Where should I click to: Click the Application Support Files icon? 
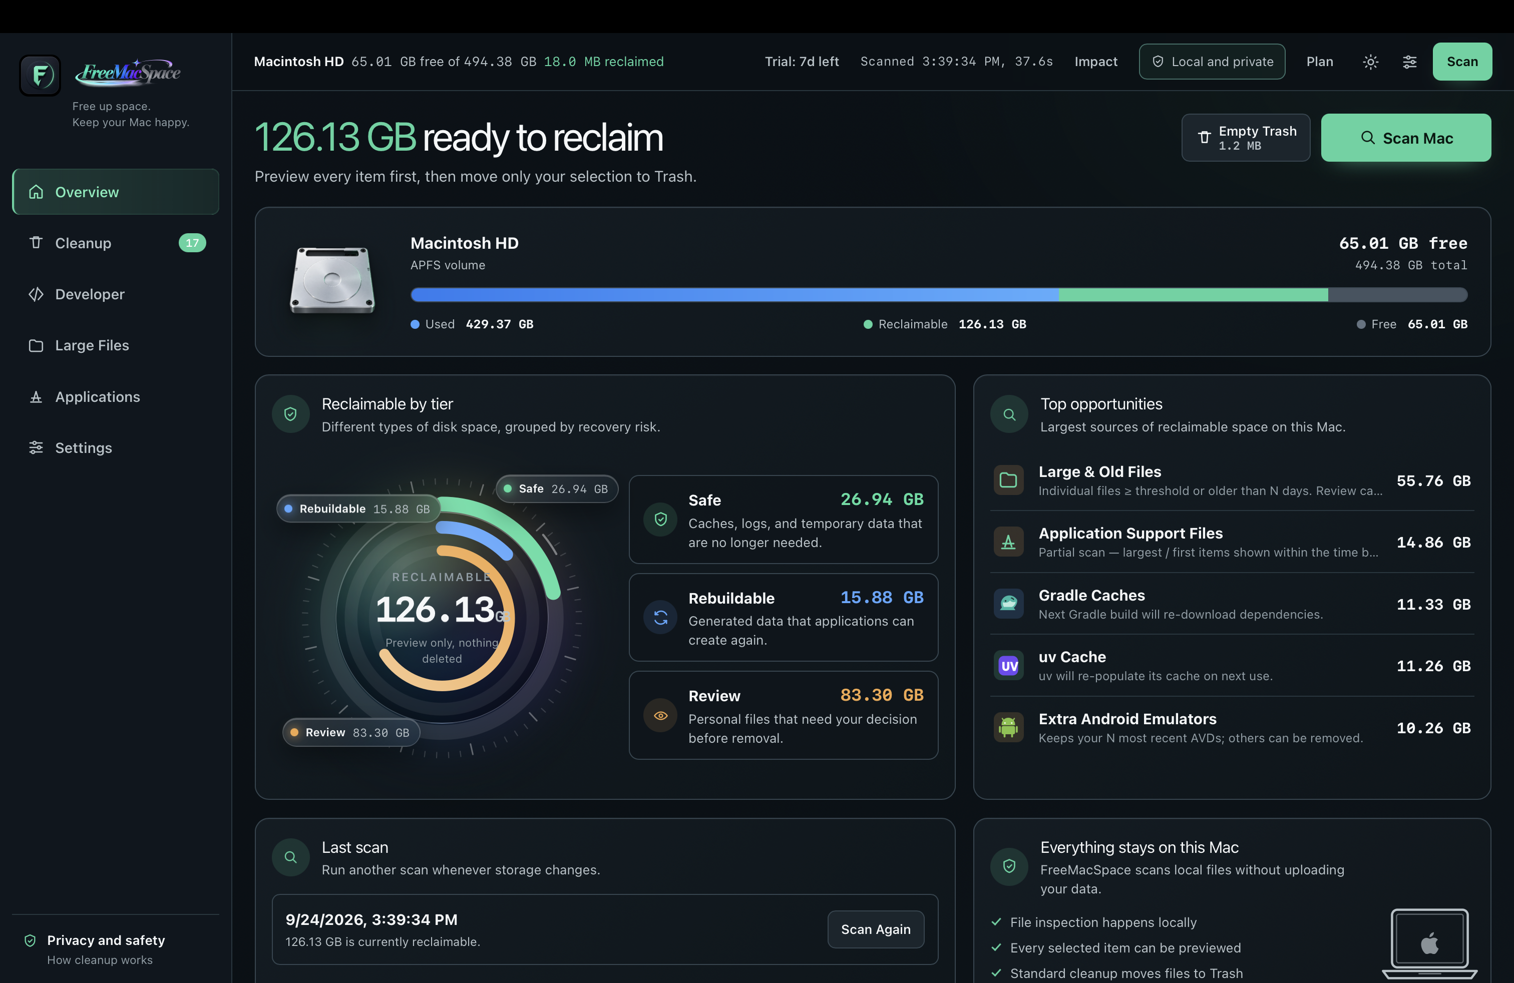point(1008,542)
